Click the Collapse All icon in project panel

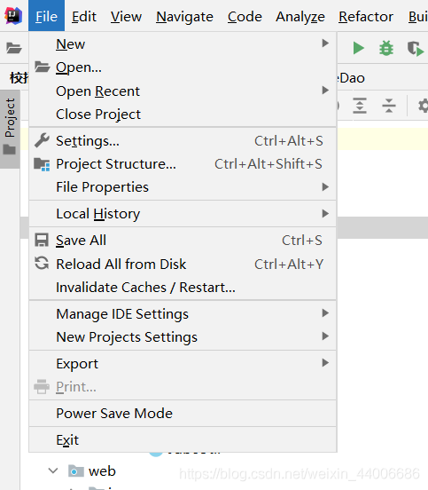[x=389, y=106]
